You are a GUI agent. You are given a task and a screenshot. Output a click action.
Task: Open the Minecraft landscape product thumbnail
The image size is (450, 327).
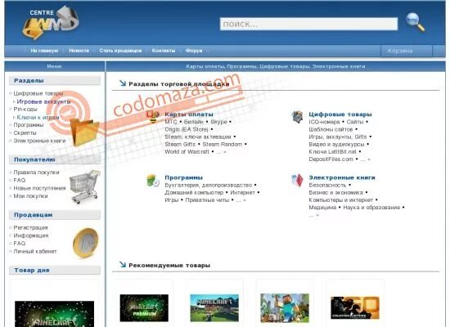click(214, 307)
